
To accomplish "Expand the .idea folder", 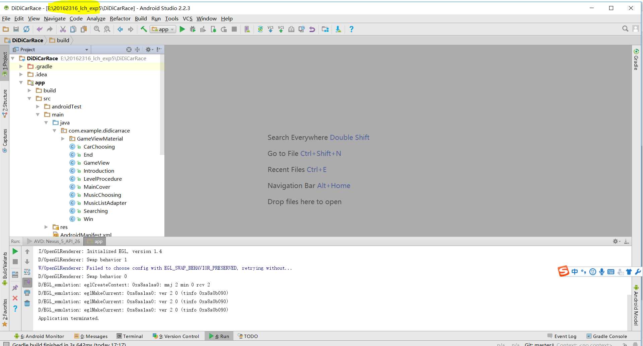I will (x=21, y=74).
